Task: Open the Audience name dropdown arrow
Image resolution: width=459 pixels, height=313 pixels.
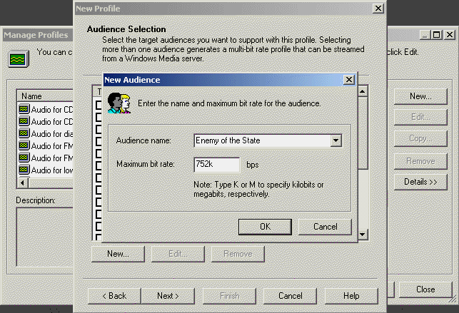Action: 336,141
